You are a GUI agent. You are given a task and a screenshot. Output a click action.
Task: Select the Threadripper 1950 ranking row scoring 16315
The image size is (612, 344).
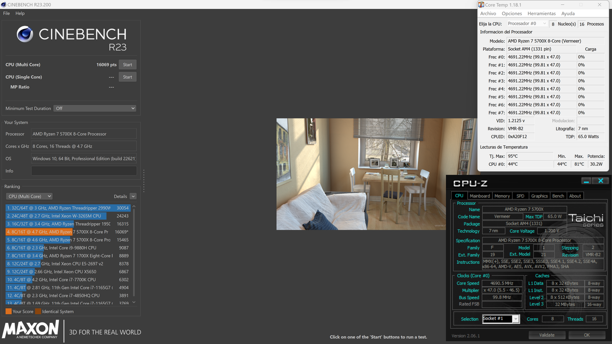[x=68, y=224]
